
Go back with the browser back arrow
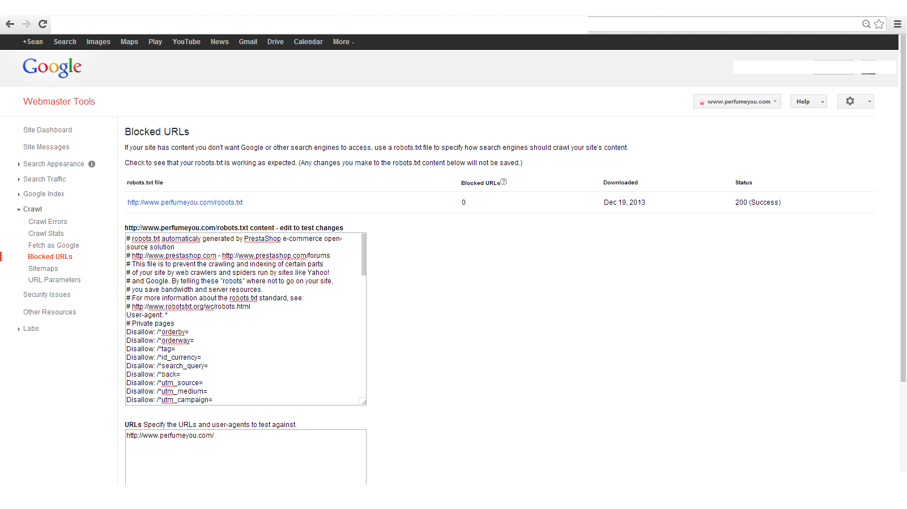tap(10, 24)
